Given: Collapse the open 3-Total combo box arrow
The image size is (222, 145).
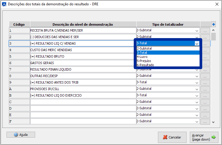Looking at the screenshot, I should click(197, 43).
